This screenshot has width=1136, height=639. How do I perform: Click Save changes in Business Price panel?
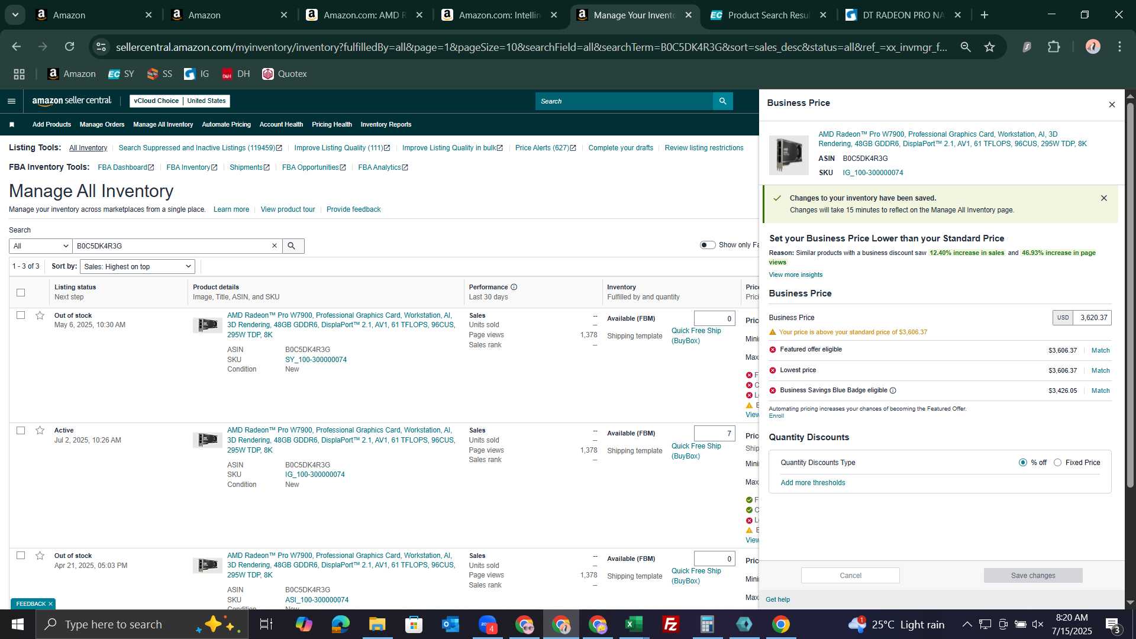tap(1033, 576)
